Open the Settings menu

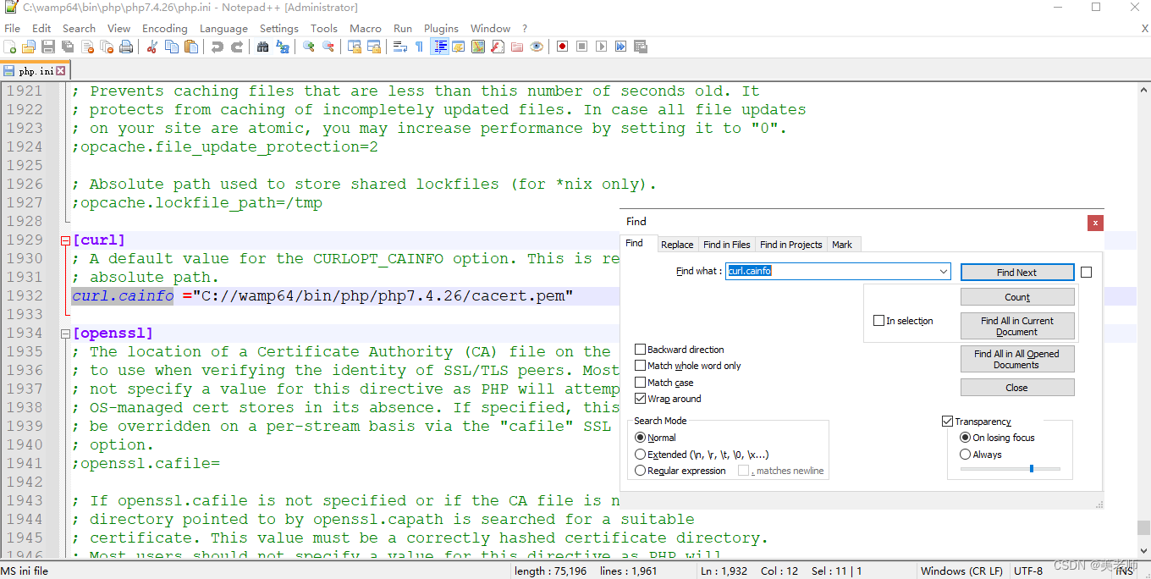279,28
